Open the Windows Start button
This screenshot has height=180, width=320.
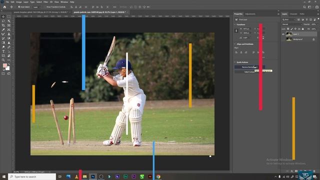pyautogui.click(x=3, y=176)
